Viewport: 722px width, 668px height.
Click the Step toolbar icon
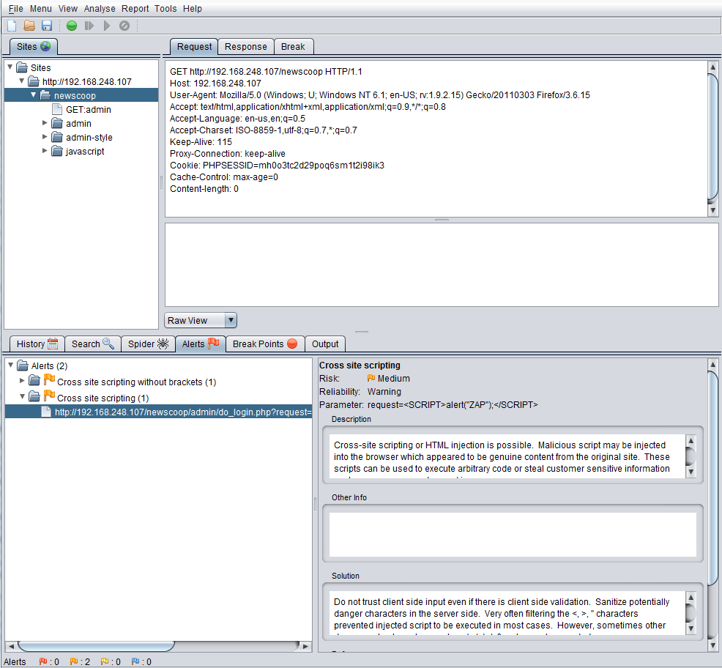[89, 26]
